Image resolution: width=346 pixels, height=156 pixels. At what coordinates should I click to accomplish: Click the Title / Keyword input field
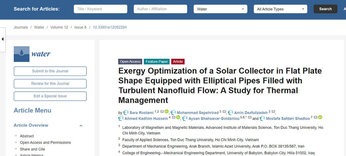click(100, 9)
